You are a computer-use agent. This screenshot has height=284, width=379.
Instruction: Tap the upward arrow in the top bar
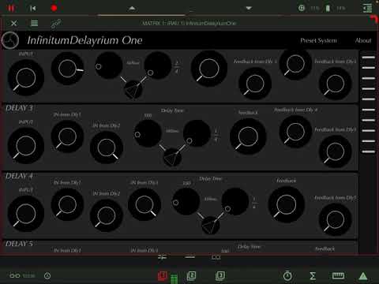132,9
